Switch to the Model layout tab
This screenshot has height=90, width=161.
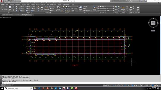pyautogui.click(x=3, y=85)
